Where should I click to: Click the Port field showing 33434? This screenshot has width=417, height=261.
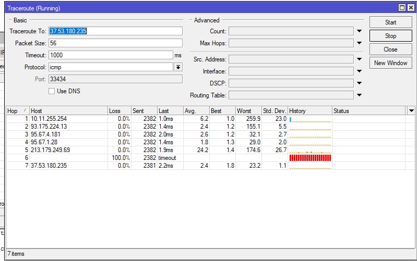[x=115, y=79]
